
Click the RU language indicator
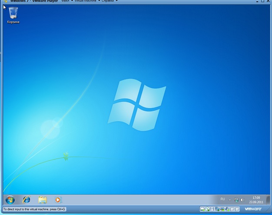222,199
